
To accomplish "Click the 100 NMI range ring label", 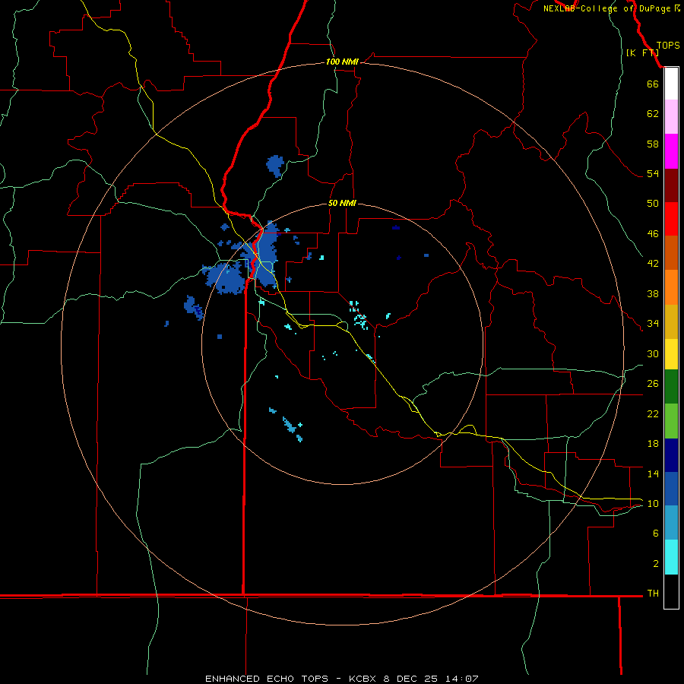I will pos(342,62).
